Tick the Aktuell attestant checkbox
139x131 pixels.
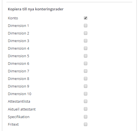tap(86, 109)
